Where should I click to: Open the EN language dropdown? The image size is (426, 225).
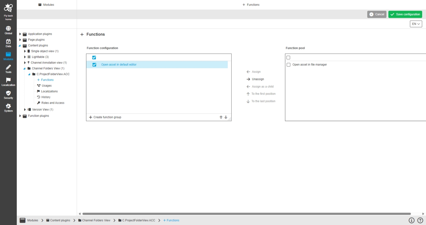click(x=416, y=24)
